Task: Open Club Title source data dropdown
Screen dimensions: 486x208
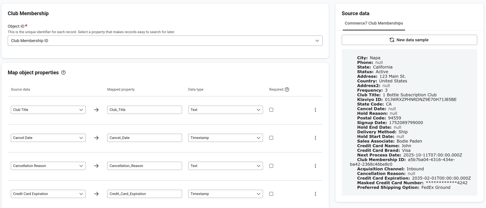Action: coord(48,110)
